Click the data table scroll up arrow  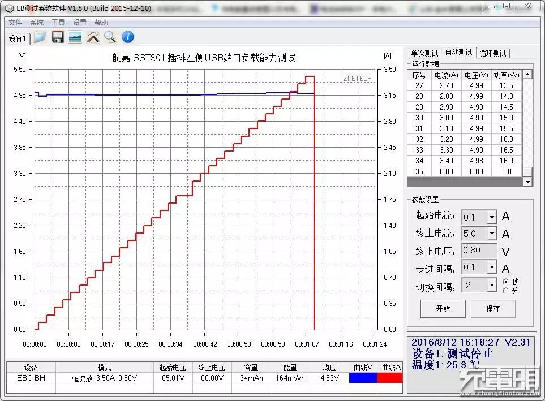pos(527,74)
